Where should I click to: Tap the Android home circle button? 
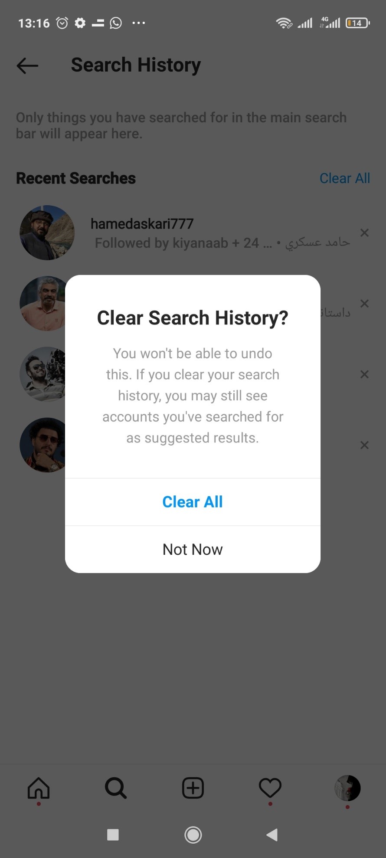(x=193, y=835)
